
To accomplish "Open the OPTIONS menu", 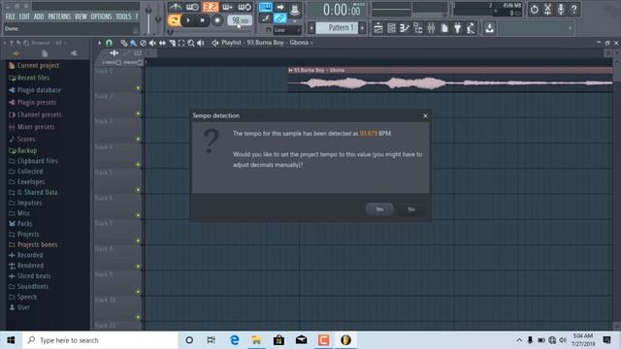I will [x=101, y=16].
